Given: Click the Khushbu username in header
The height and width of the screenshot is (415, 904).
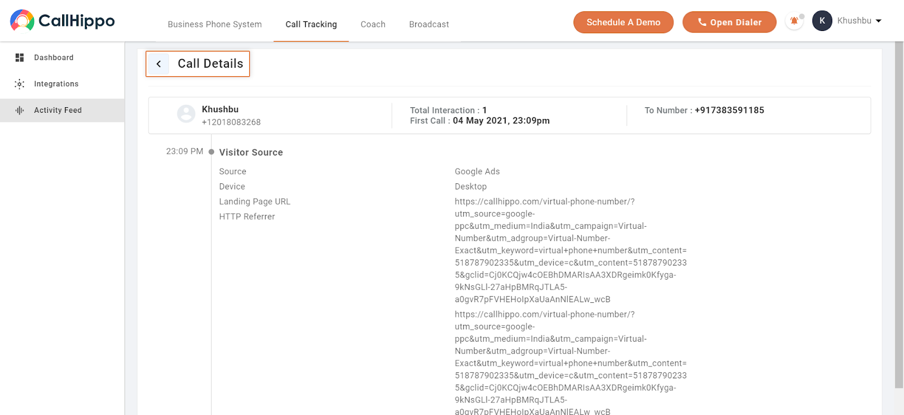Looking at the screenshot, I should [854, 21].
